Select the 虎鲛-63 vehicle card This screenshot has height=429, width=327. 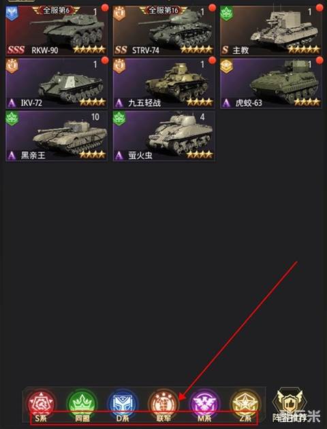[x=271, y=83]
